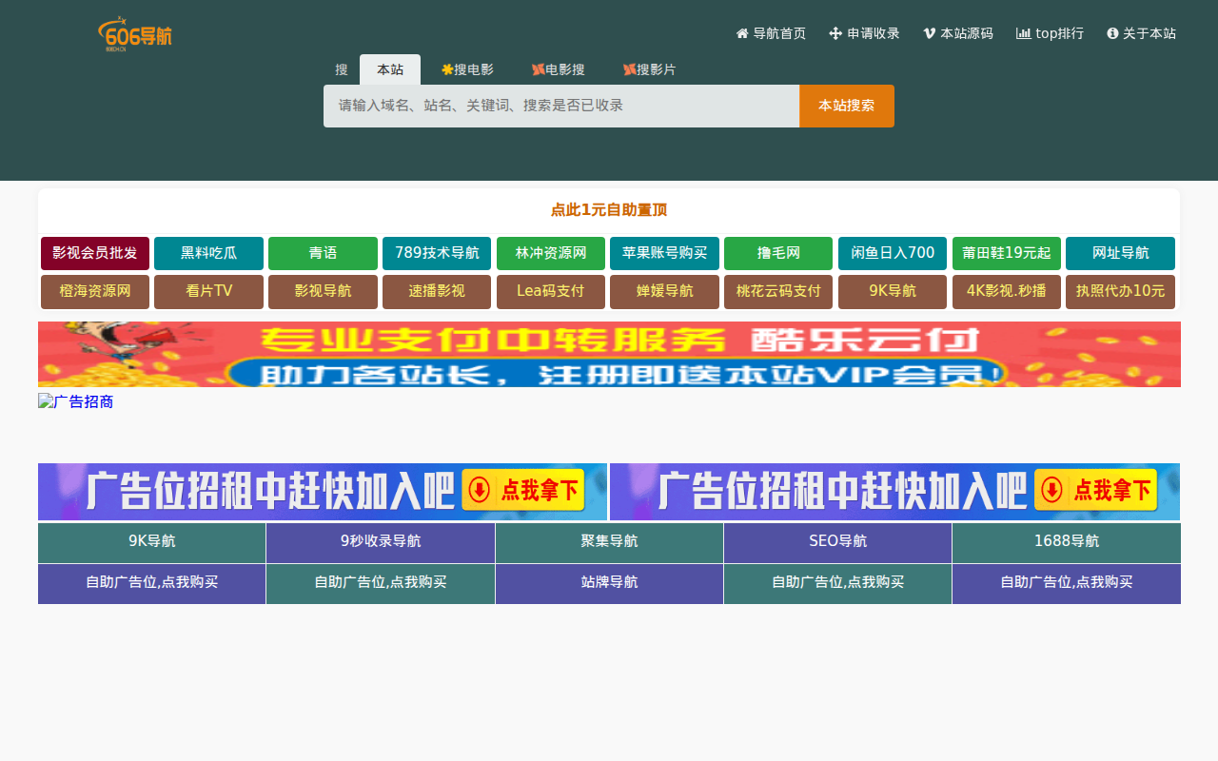This screenshot has height=761, width=1218.
Task: Click the chart icon for top排行
Action: [1022, 33]
